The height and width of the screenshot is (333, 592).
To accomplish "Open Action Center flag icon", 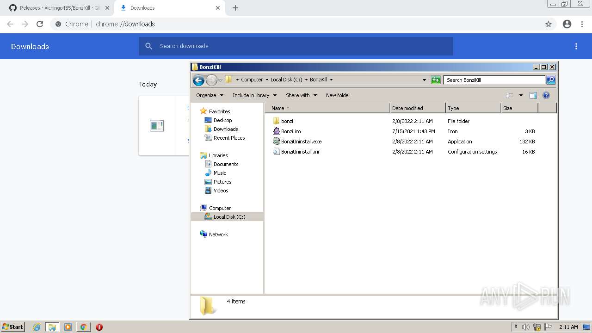I will [549, 327].
